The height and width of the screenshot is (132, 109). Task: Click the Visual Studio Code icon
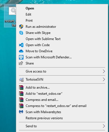[x=21, y=45]
